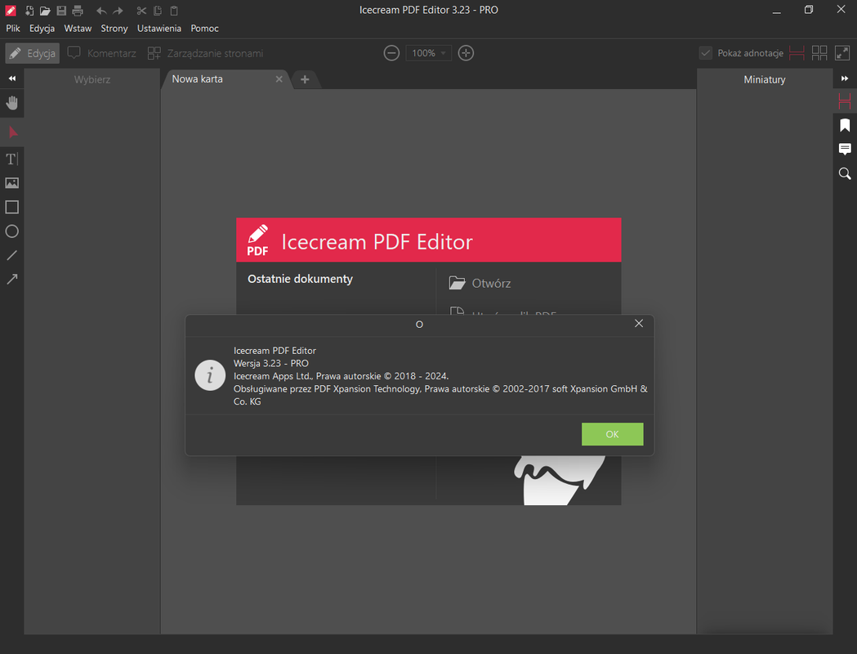Click the undo arrow icon

click(101, 11)
